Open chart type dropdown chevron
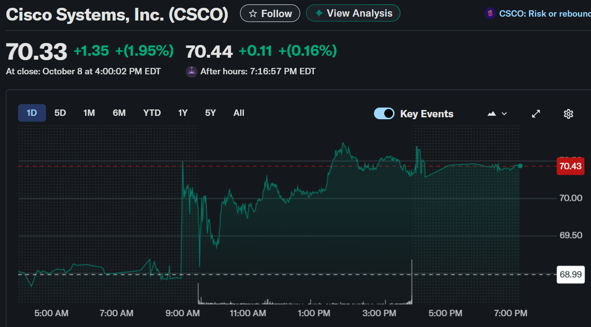The image size is (591, 327). 504,114
